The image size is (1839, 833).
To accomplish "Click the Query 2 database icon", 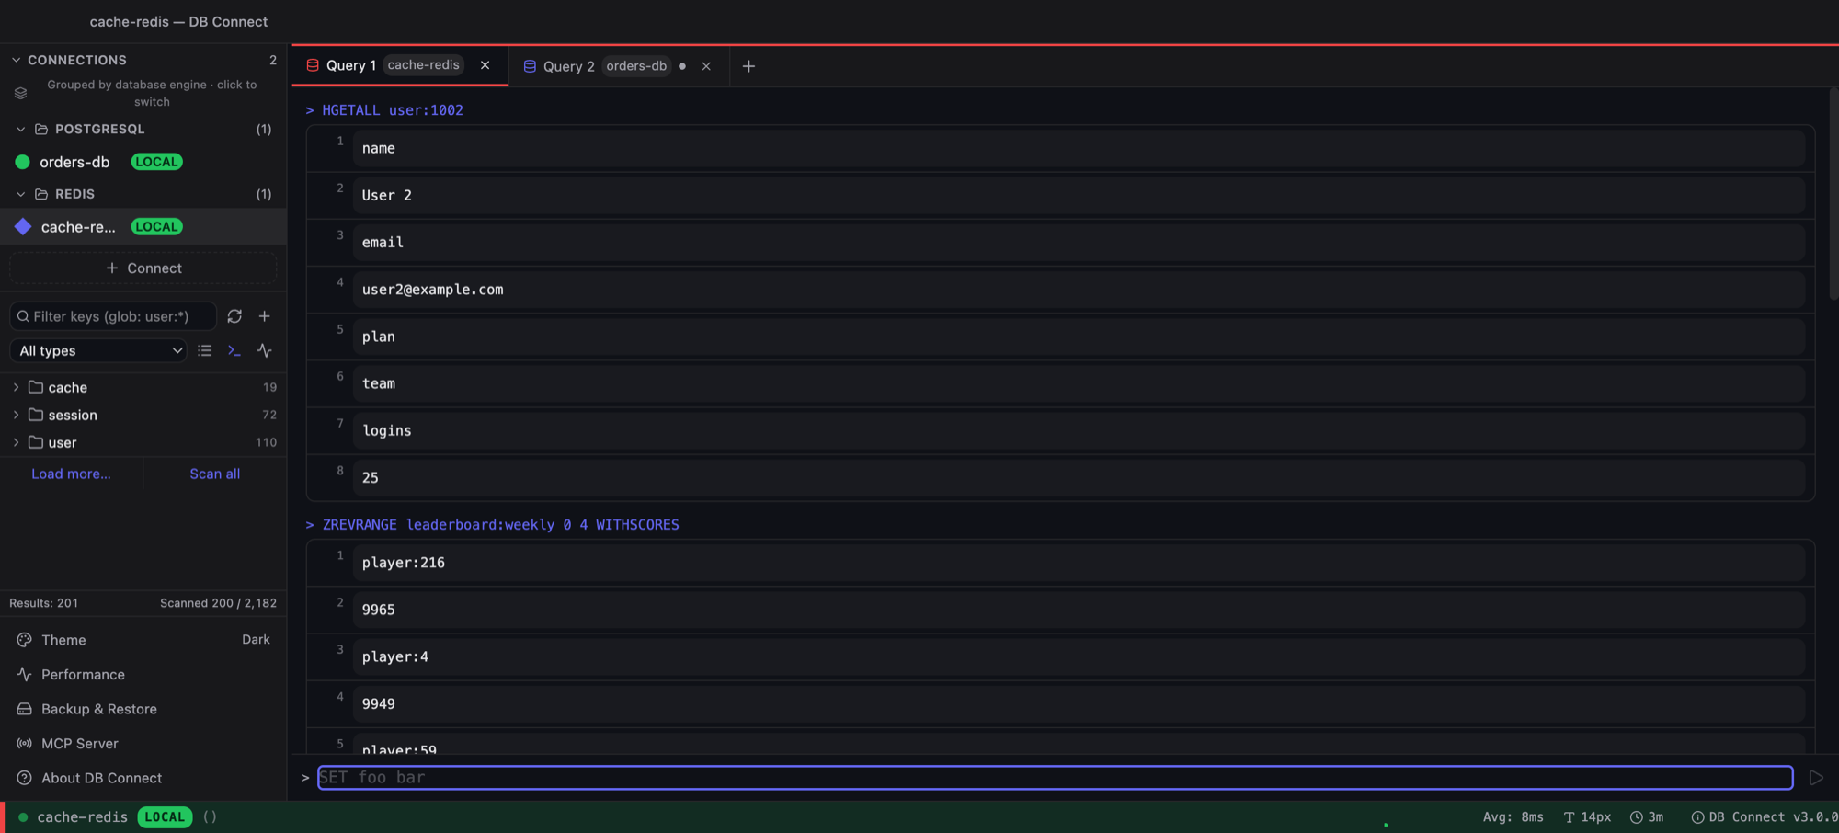I will [x=530, y=66].
